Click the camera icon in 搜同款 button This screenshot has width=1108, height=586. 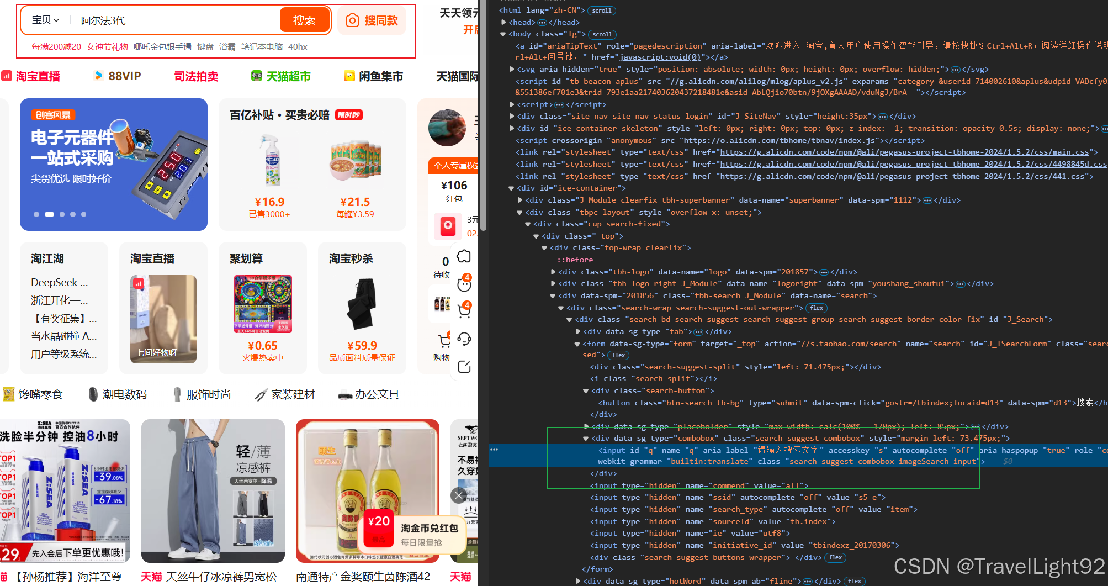352,20
